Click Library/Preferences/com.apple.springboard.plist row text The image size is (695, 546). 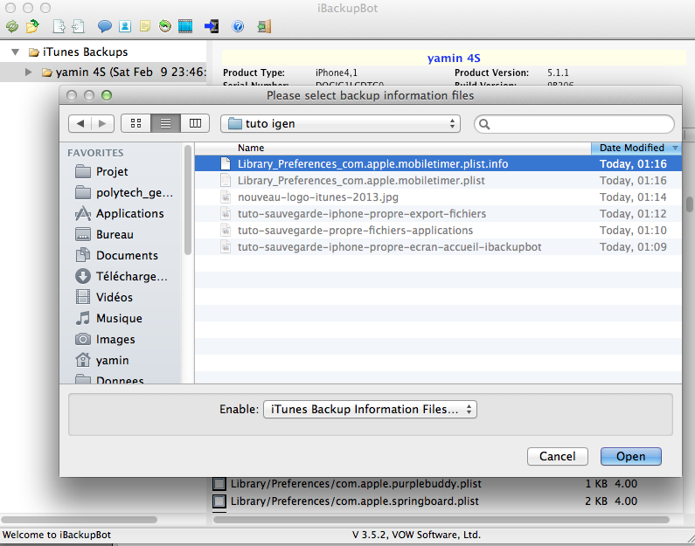tap(355, 501)
